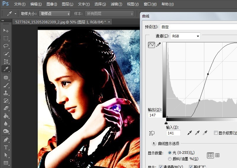Enable the 显示修剪 checkbox
Viewport: 237px width, 168px height.
tap(216, 133)
